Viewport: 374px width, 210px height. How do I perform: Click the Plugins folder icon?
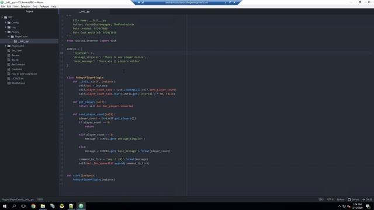coord(9,32)
